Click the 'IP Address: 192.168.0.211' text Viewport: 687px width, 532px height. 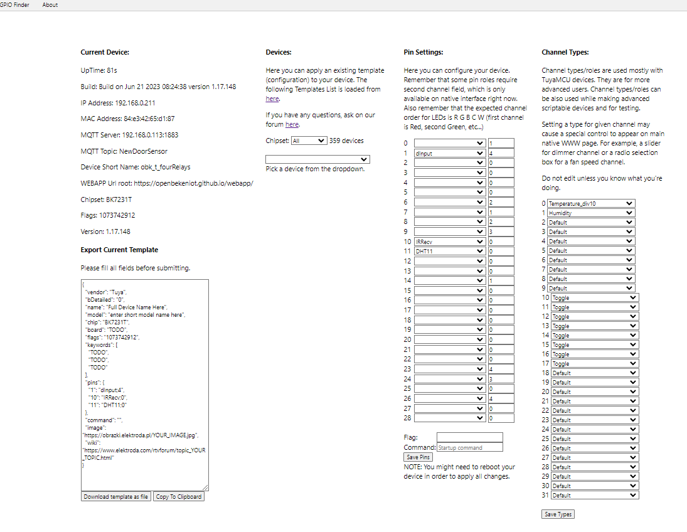pos(118,103)
